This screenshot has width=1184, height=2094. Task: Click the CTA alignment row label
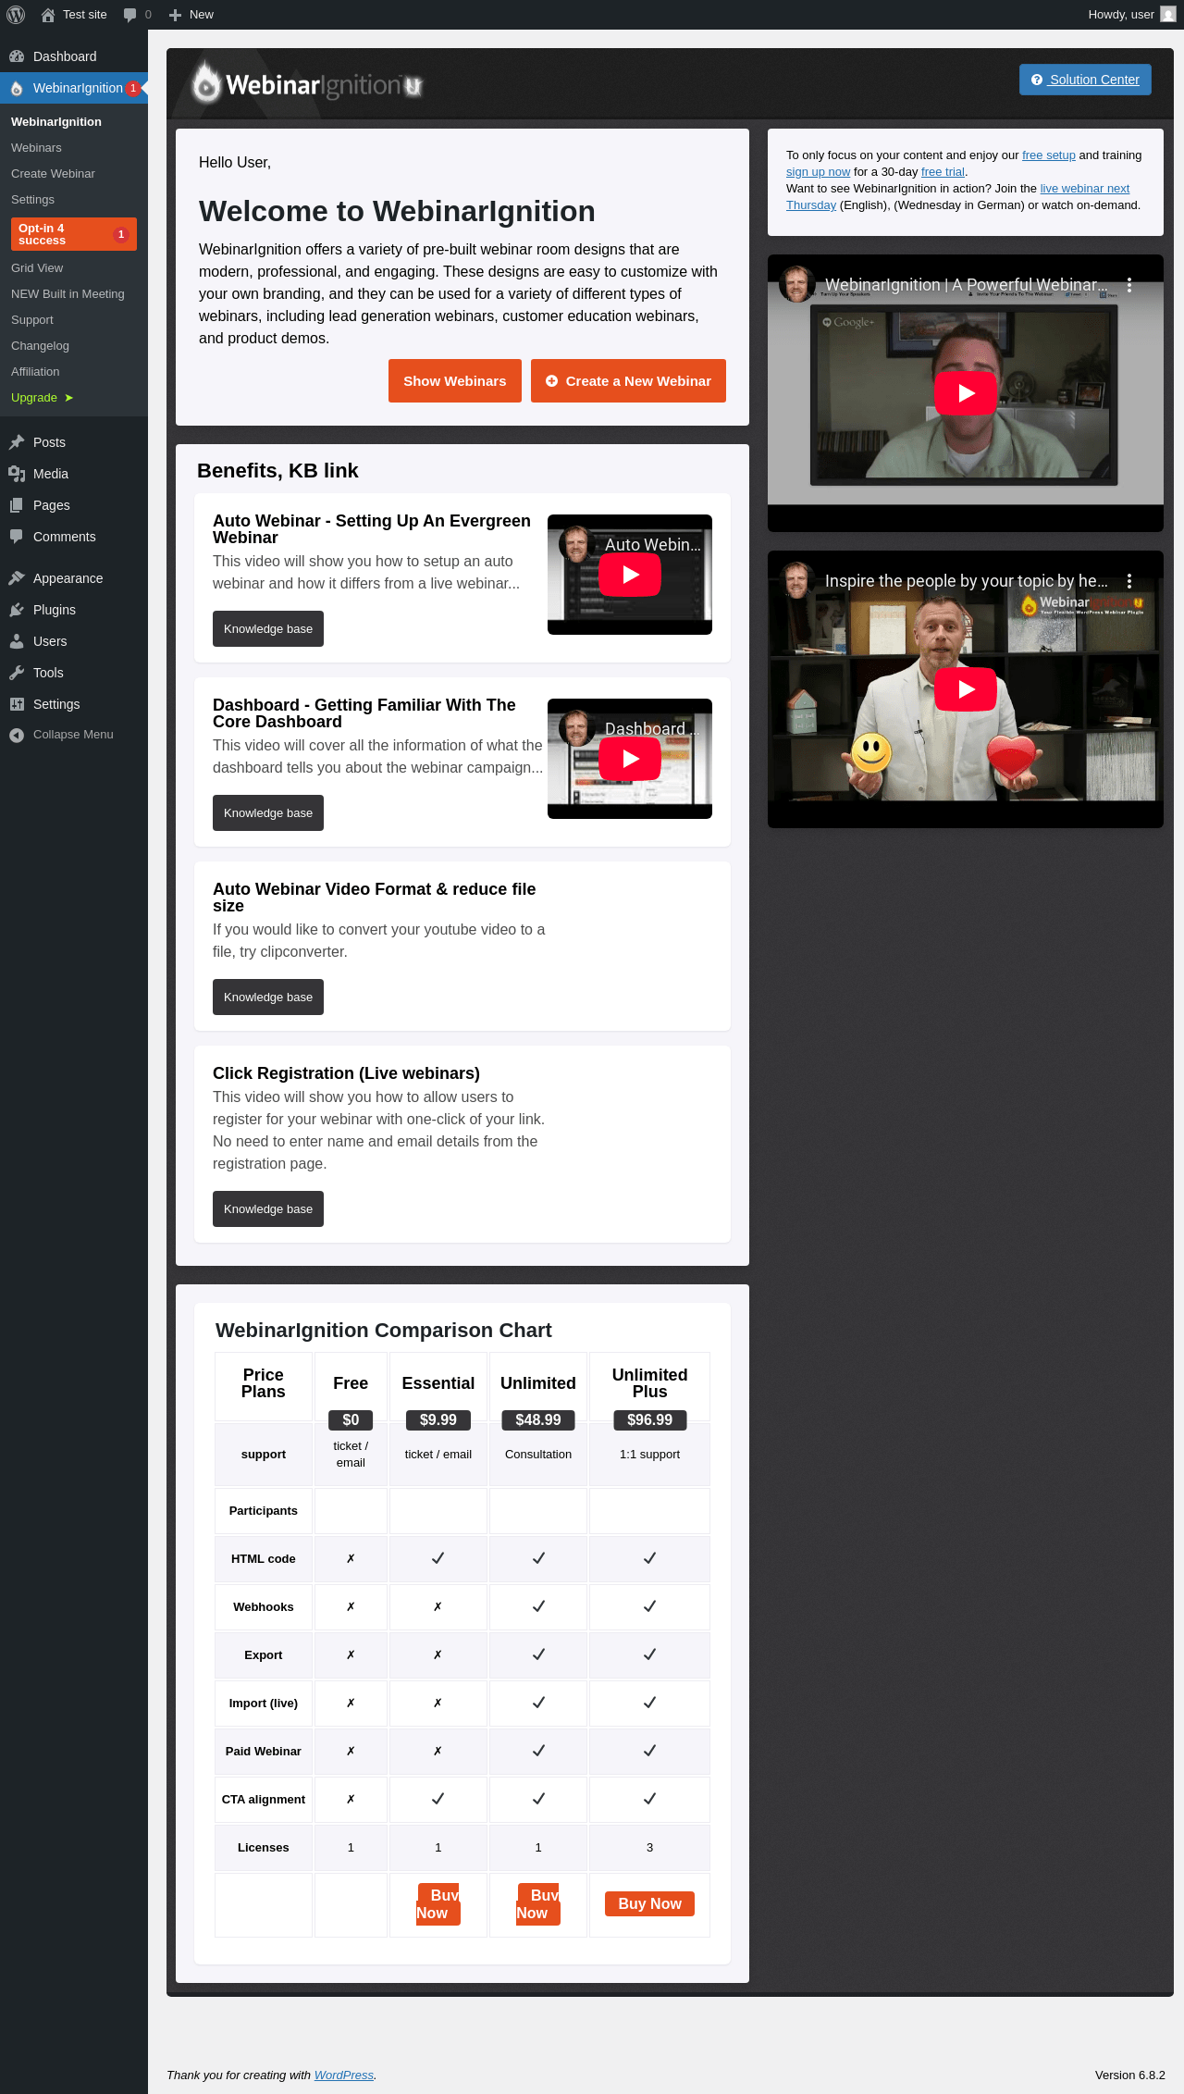point(264,1800)
